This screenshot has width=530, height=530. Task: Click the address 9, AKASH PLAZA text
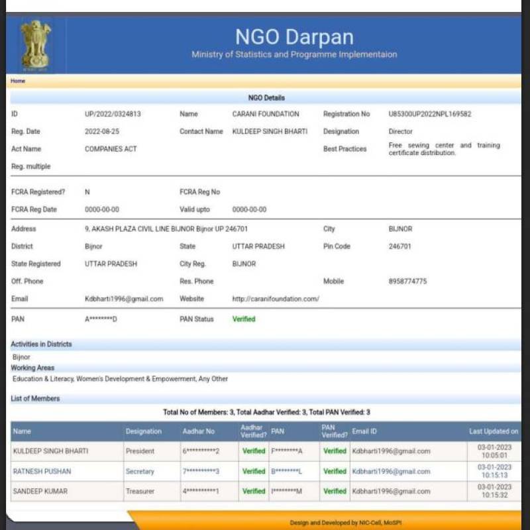(166, 229)
